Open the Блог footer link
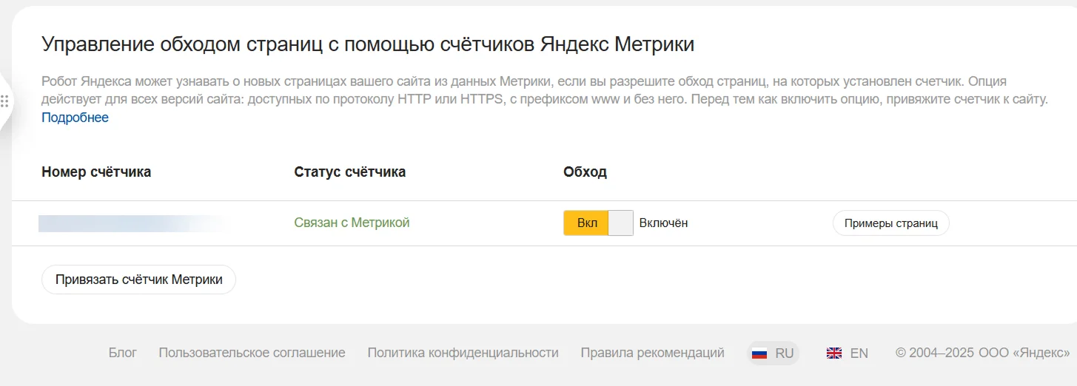Viewport: 1077px width, 386px height. coord(122,353)
